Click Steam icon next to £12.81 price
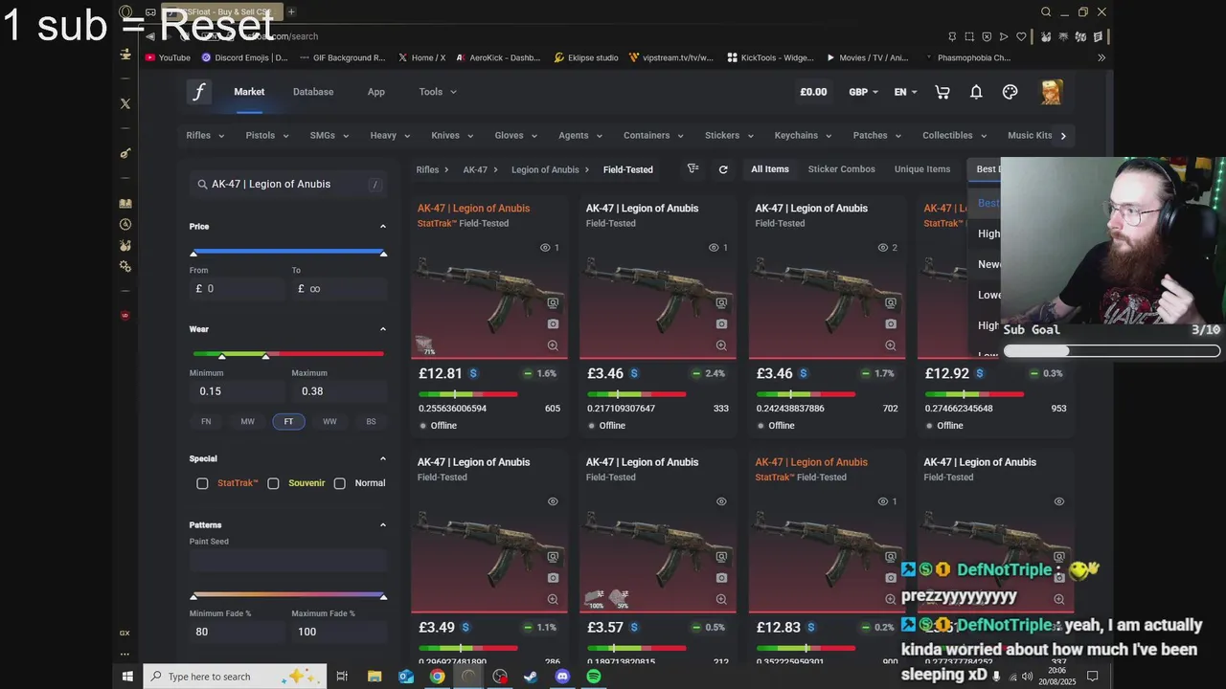 [473, 373]
